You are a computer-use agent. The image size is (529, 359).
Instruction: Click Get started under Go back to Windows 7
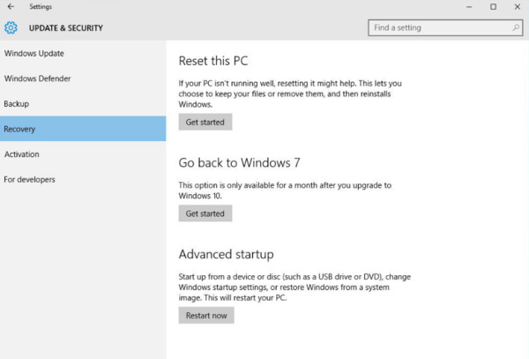point(205,213)
